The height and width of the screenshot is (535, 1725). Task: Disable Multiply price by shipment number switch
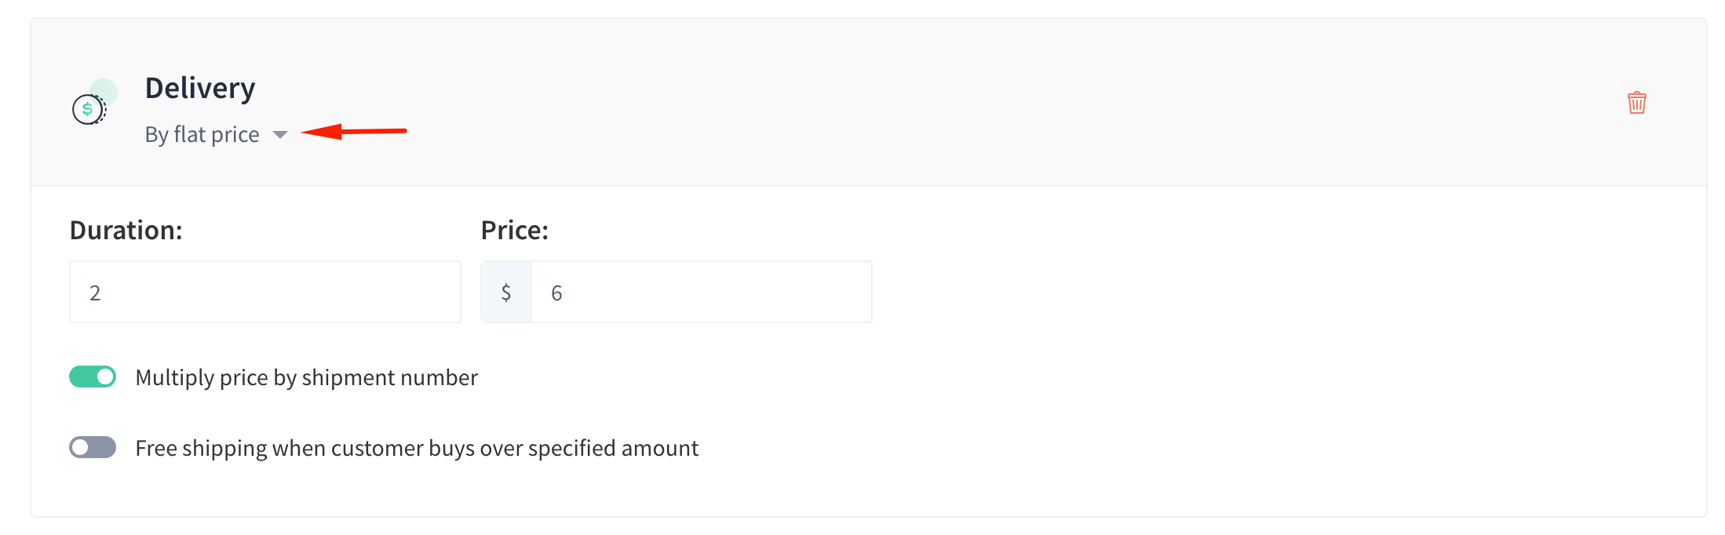(93, 377)
